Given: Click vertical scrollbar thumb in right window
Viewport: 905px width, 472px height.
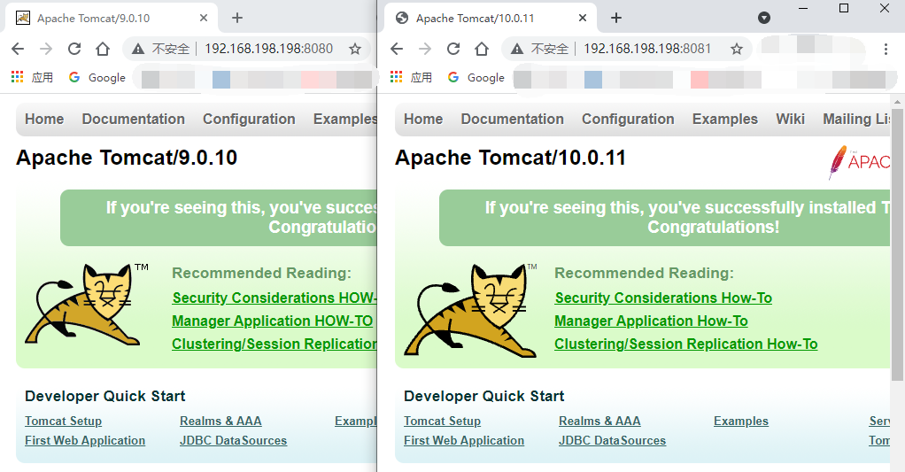Looking at the screenshot, I should 897,245.
